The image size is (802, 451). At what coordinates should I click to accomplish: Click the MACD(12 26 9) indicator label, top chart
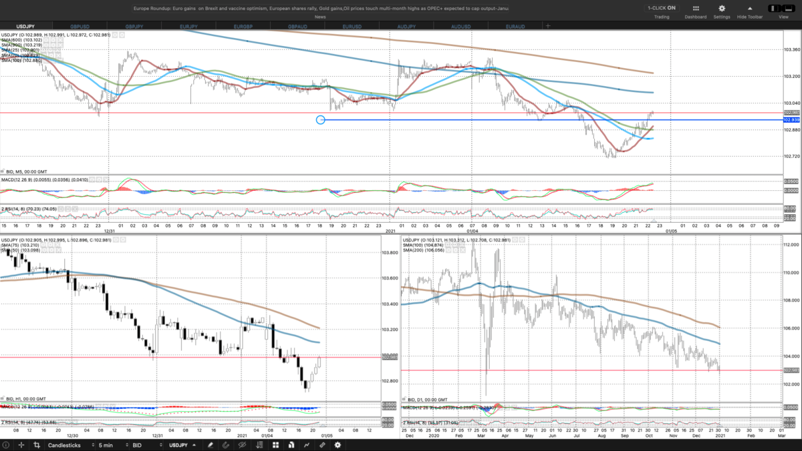[44, 180]
